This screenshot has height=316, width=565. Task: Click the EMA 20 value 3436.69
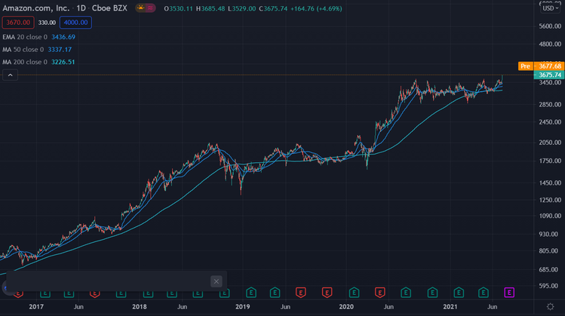[63, 37]
